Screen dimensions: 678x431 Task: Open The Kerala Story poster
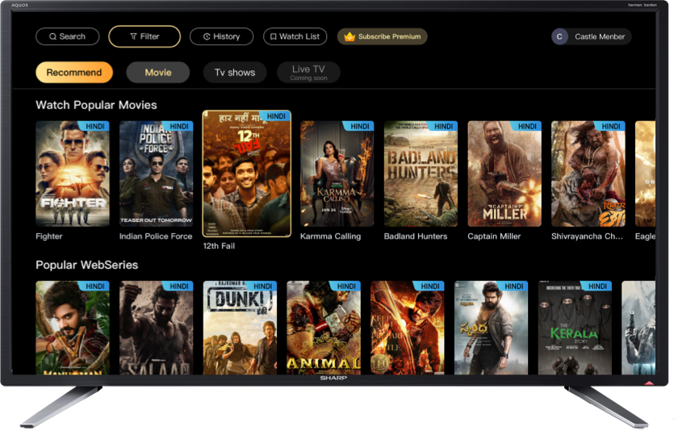pyautogui.click(x=575, y=328)
